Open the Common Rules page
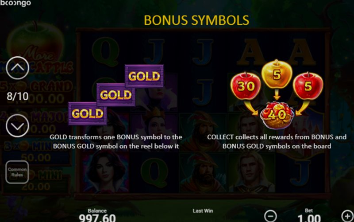This screenshot has width=354, height=222. (17, 172)
